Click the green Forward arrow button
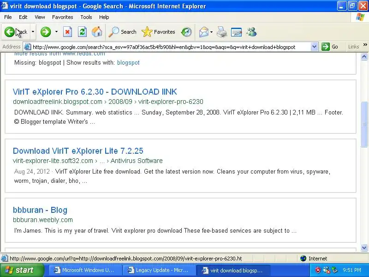This screenshot has width=369, height=277. click(x=46, y=32)
